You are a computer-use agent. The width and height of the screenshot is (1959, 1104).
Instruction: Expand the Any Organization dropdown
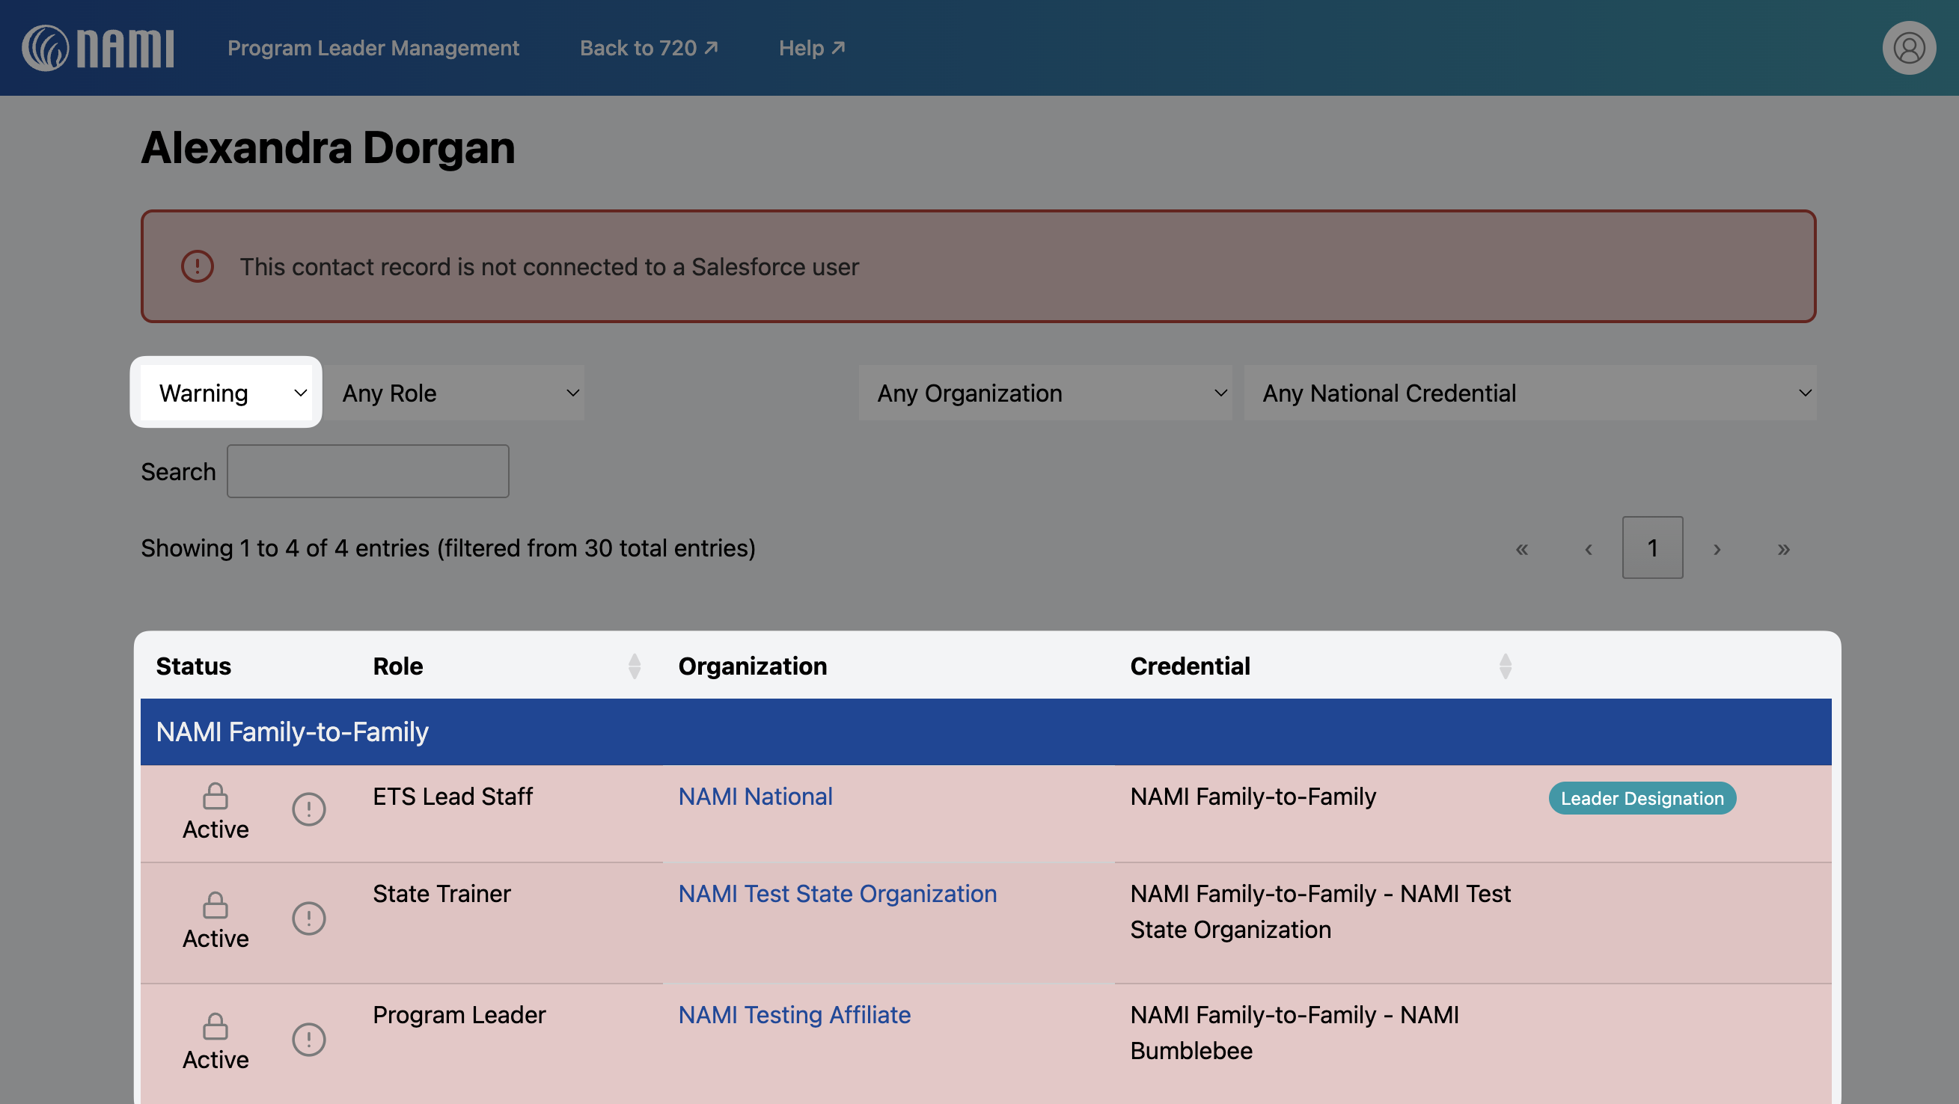point(1045,393)
